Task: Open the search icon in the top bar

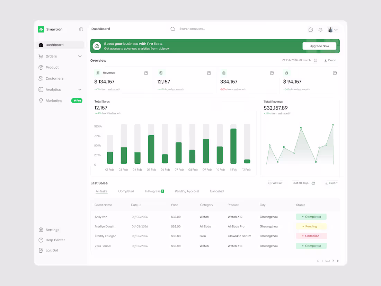Action: pyautogui.click(x=173, y=29)
